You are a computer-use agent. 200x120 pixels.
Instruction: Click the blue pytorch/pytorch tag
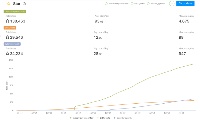pyautogui.click(x=12, y=44)
